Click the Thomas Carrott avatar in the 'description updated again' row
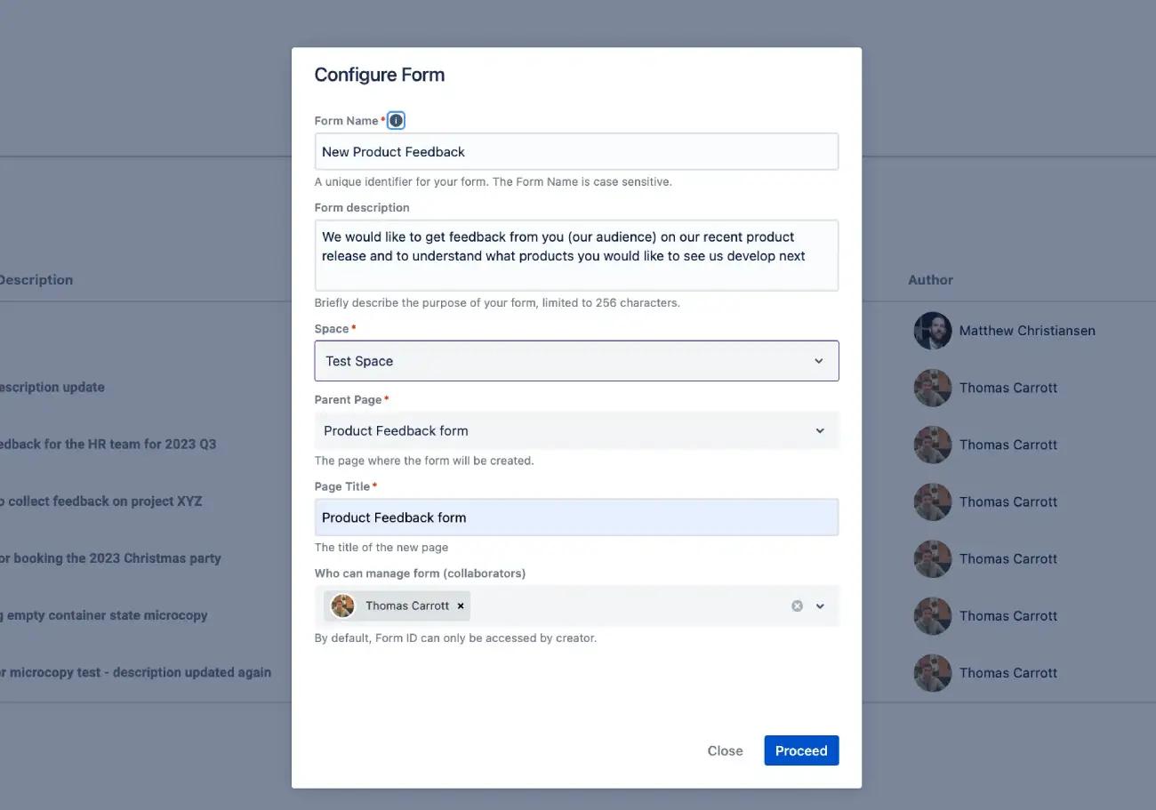This screenshot has width=1156, height=810. pyautogui.click(x=933, y=673)
